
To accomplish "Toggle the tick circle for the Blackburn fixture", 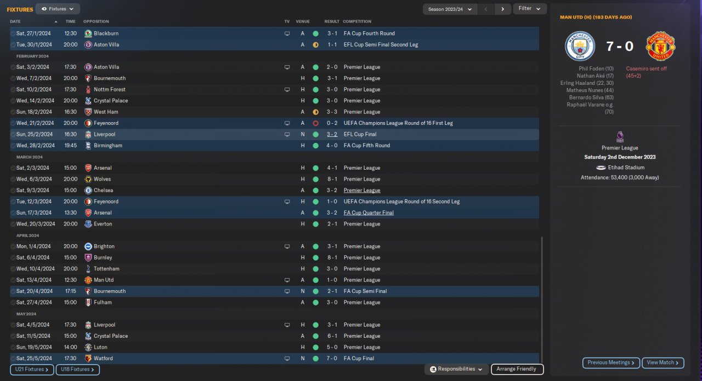I will 13,33.
